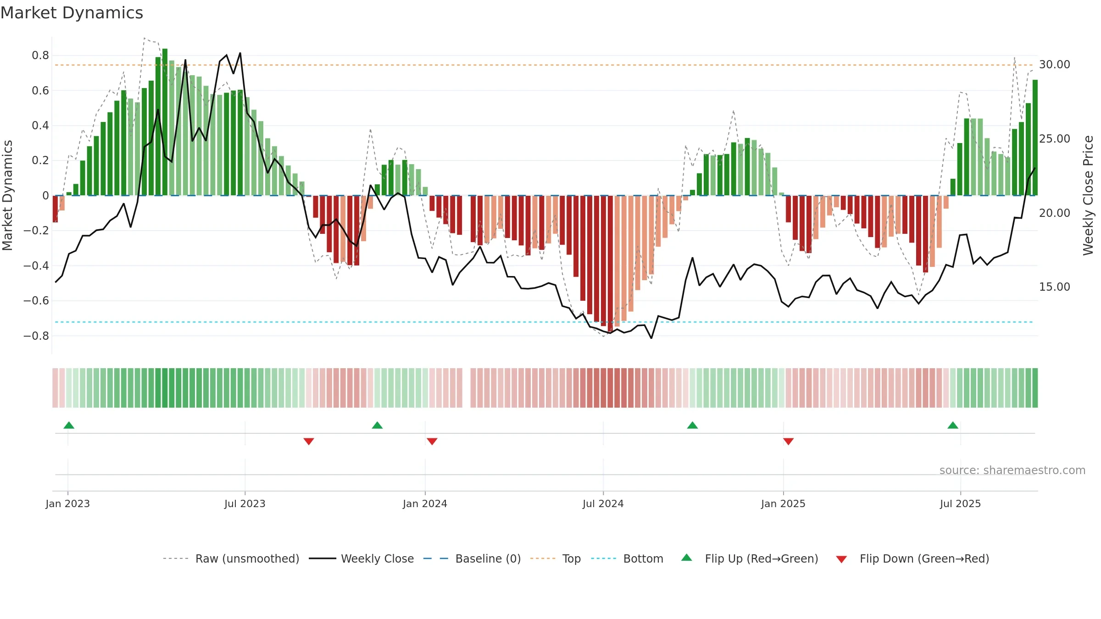Click the Jan 2024 x-axis label
Viewport: 1101px width, 619px height.
tap(425, 503)
